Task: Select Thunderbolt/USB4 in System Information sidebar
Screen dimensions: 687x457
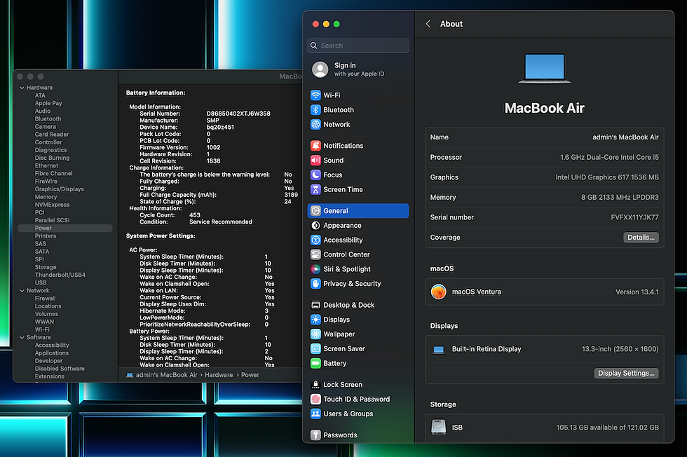Action: (x=60, y=275)
